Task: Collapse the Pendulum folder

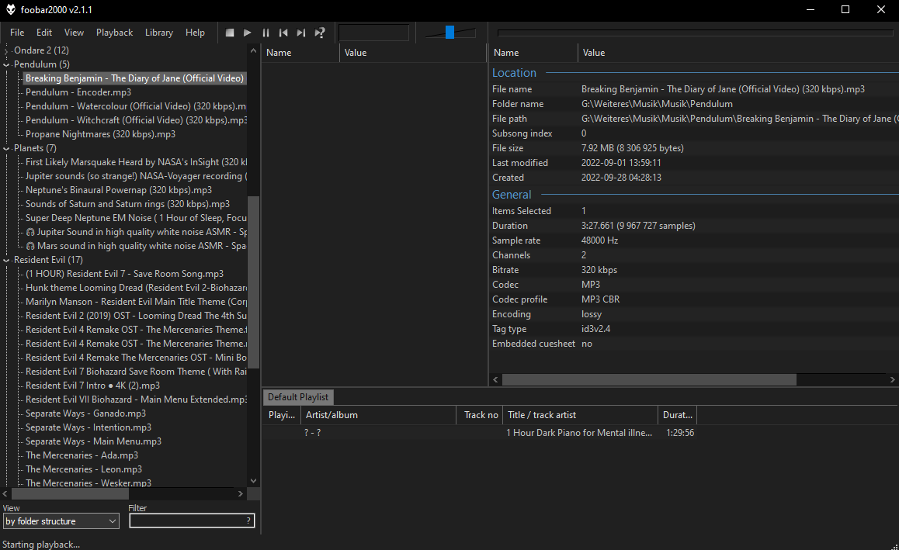Action: [x=6, y=64]
